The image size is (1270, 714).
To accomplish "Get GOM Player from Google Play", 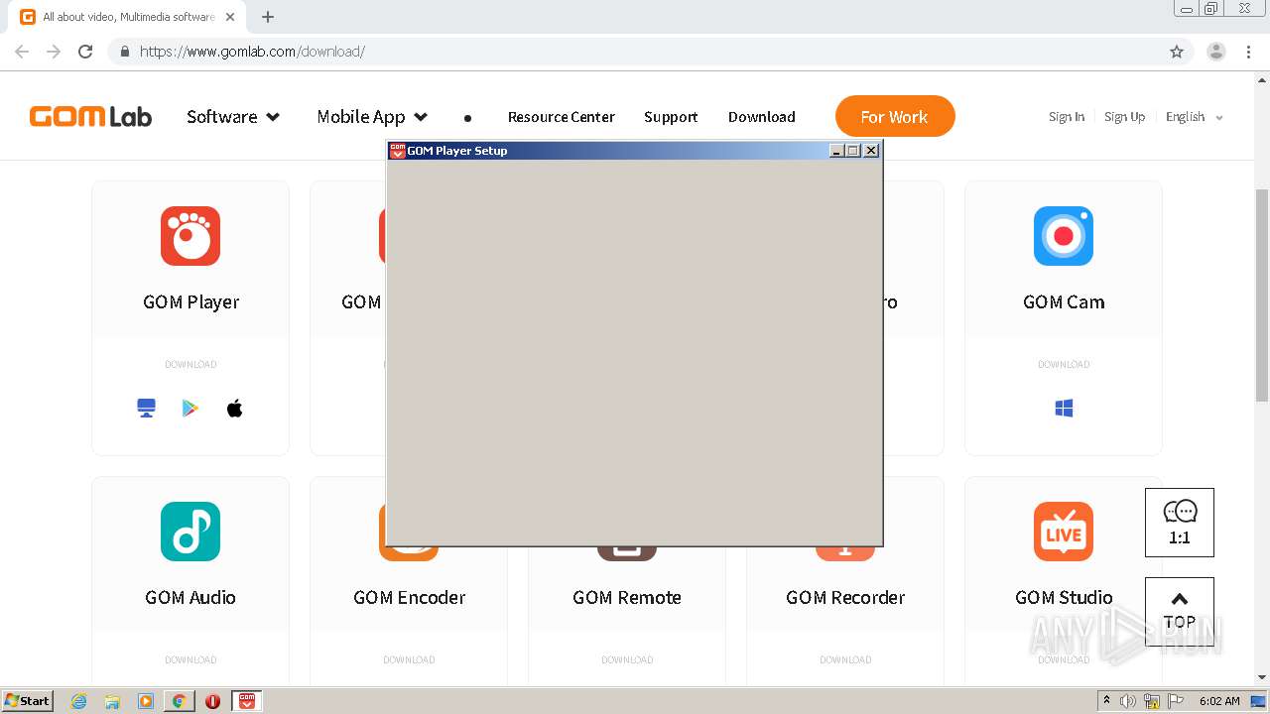I will coord(190,409).
